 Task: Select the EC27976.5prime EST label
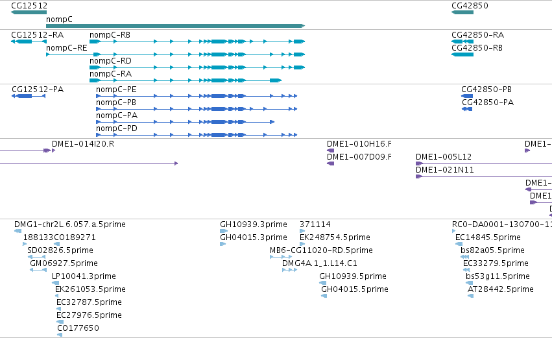89,315
